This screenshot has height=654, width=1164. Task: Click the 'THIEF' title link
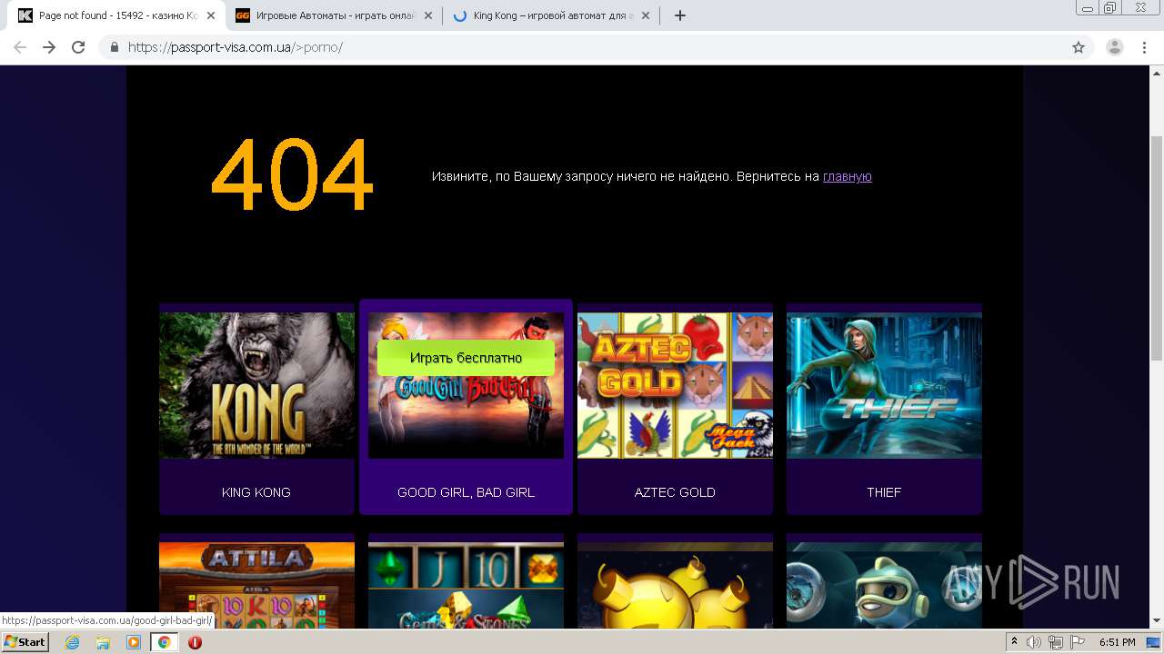click(884, 492)
